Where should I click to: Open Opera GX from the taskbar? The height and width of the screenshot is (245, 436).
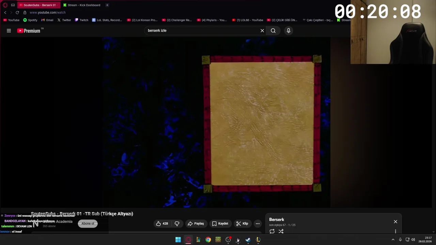pos(188,240)
